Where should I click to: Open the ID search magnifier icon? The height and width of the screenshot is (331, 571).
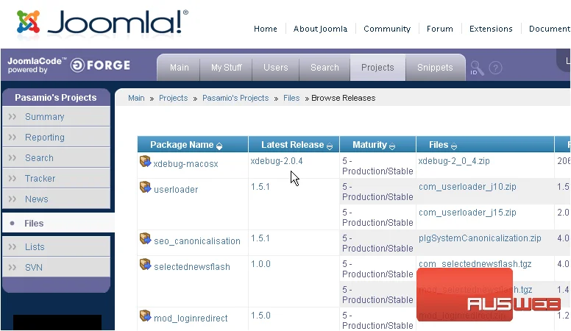(x=477, y=68)
